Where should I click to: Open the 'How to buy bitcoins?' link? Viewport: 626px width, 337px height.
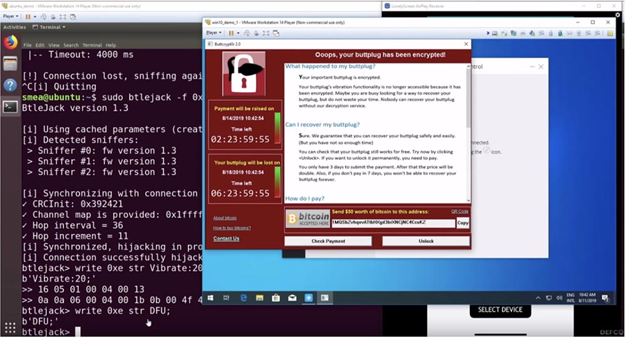tap(232, 228)
